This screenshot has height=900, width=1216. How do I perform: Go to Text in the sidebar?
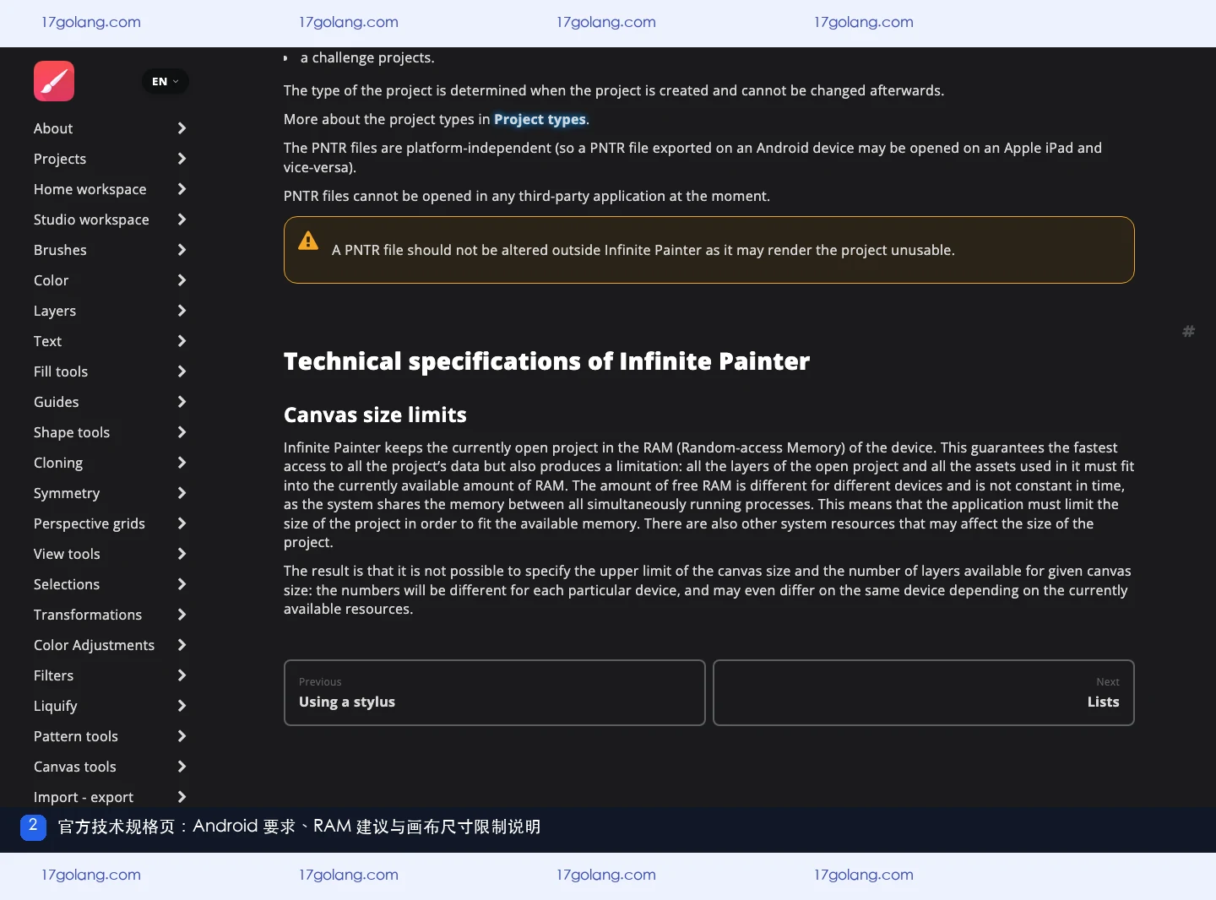[x=48, y=341]
